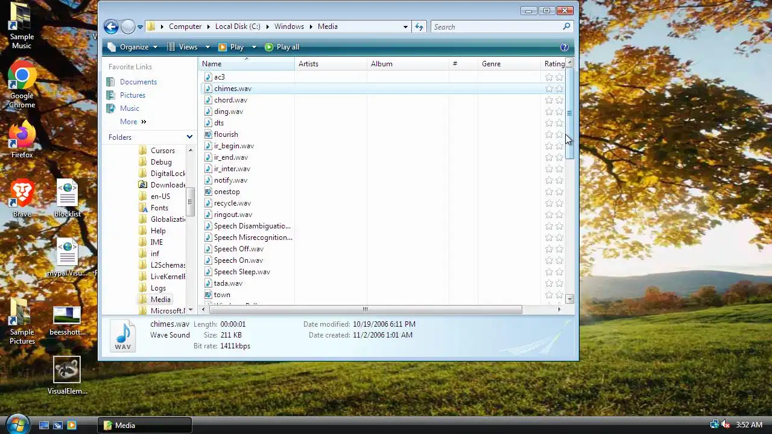Click the town file icon
The height and width of the screenshot is (434, 772).
tap(208, 295)
